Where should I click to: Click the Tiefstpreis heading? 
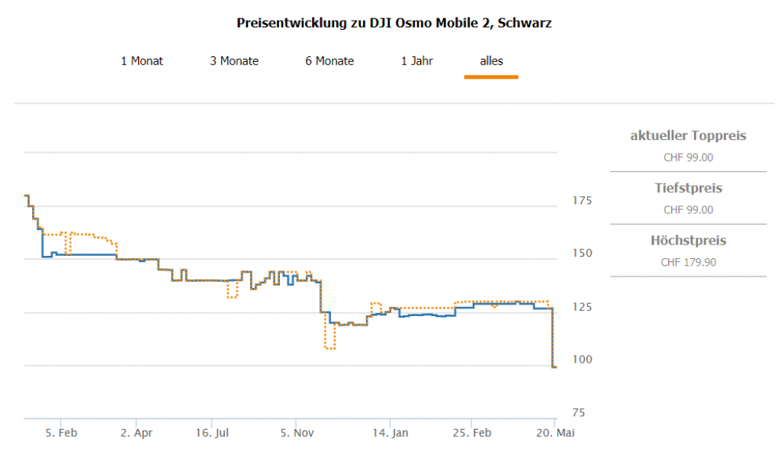tap(688, 188)
